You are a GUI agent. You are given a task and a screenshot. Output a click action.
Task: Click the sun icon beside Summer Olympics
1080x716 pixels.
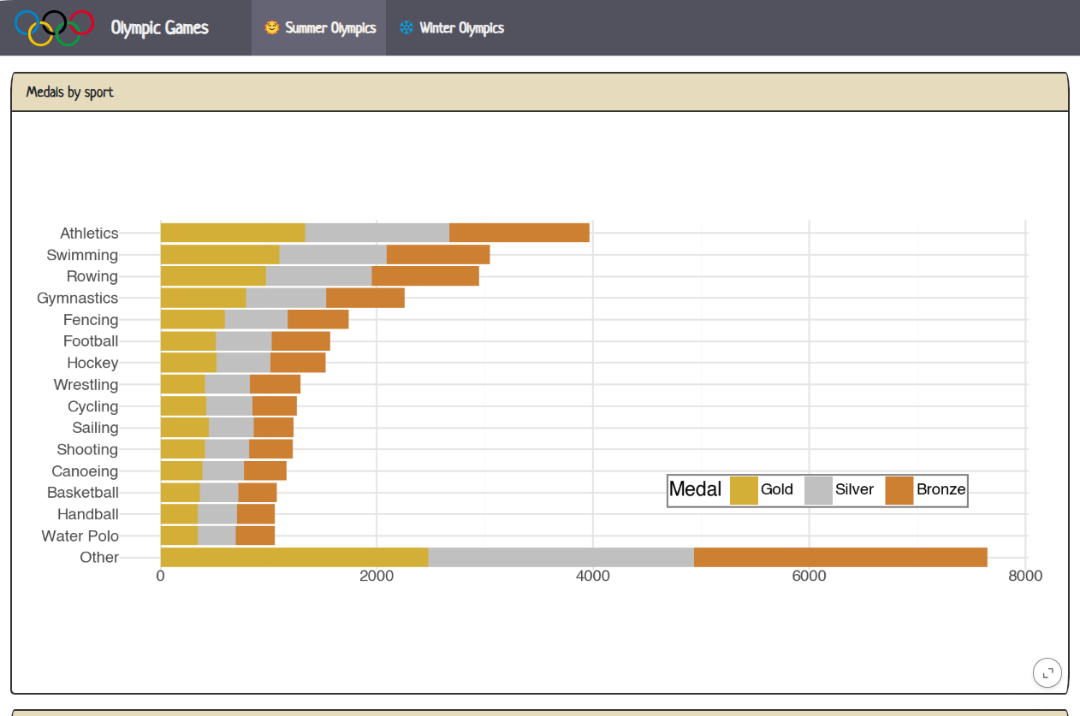(x=271, y=27)
